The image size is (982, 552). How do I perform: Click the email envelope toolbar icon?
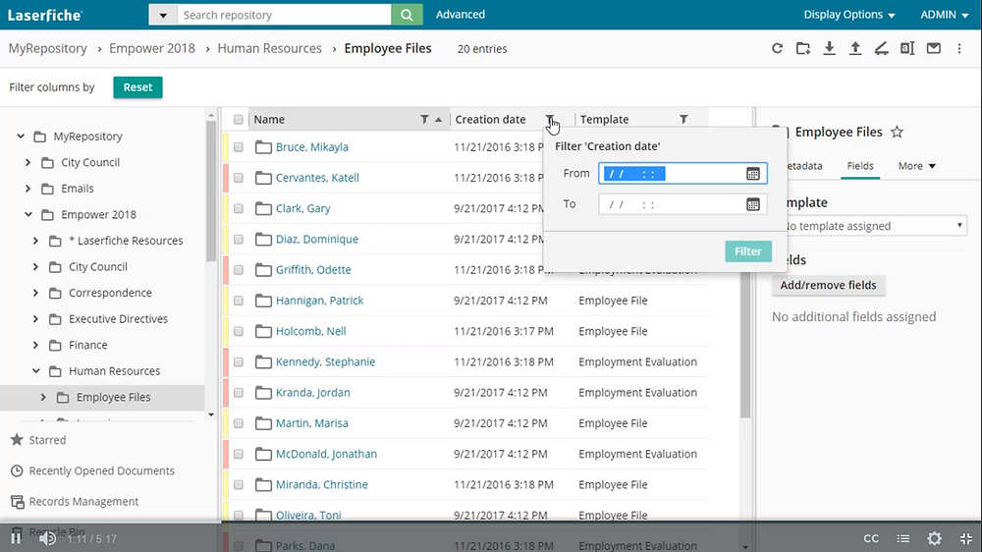click(x=933, y=48)
